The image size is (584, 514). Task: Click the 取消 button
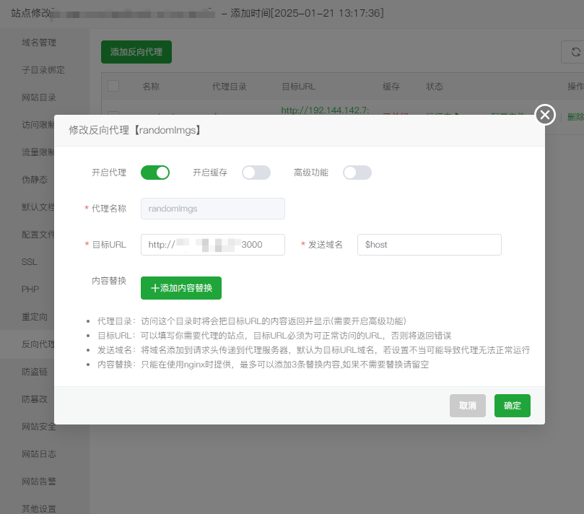[x=468, y=406]
